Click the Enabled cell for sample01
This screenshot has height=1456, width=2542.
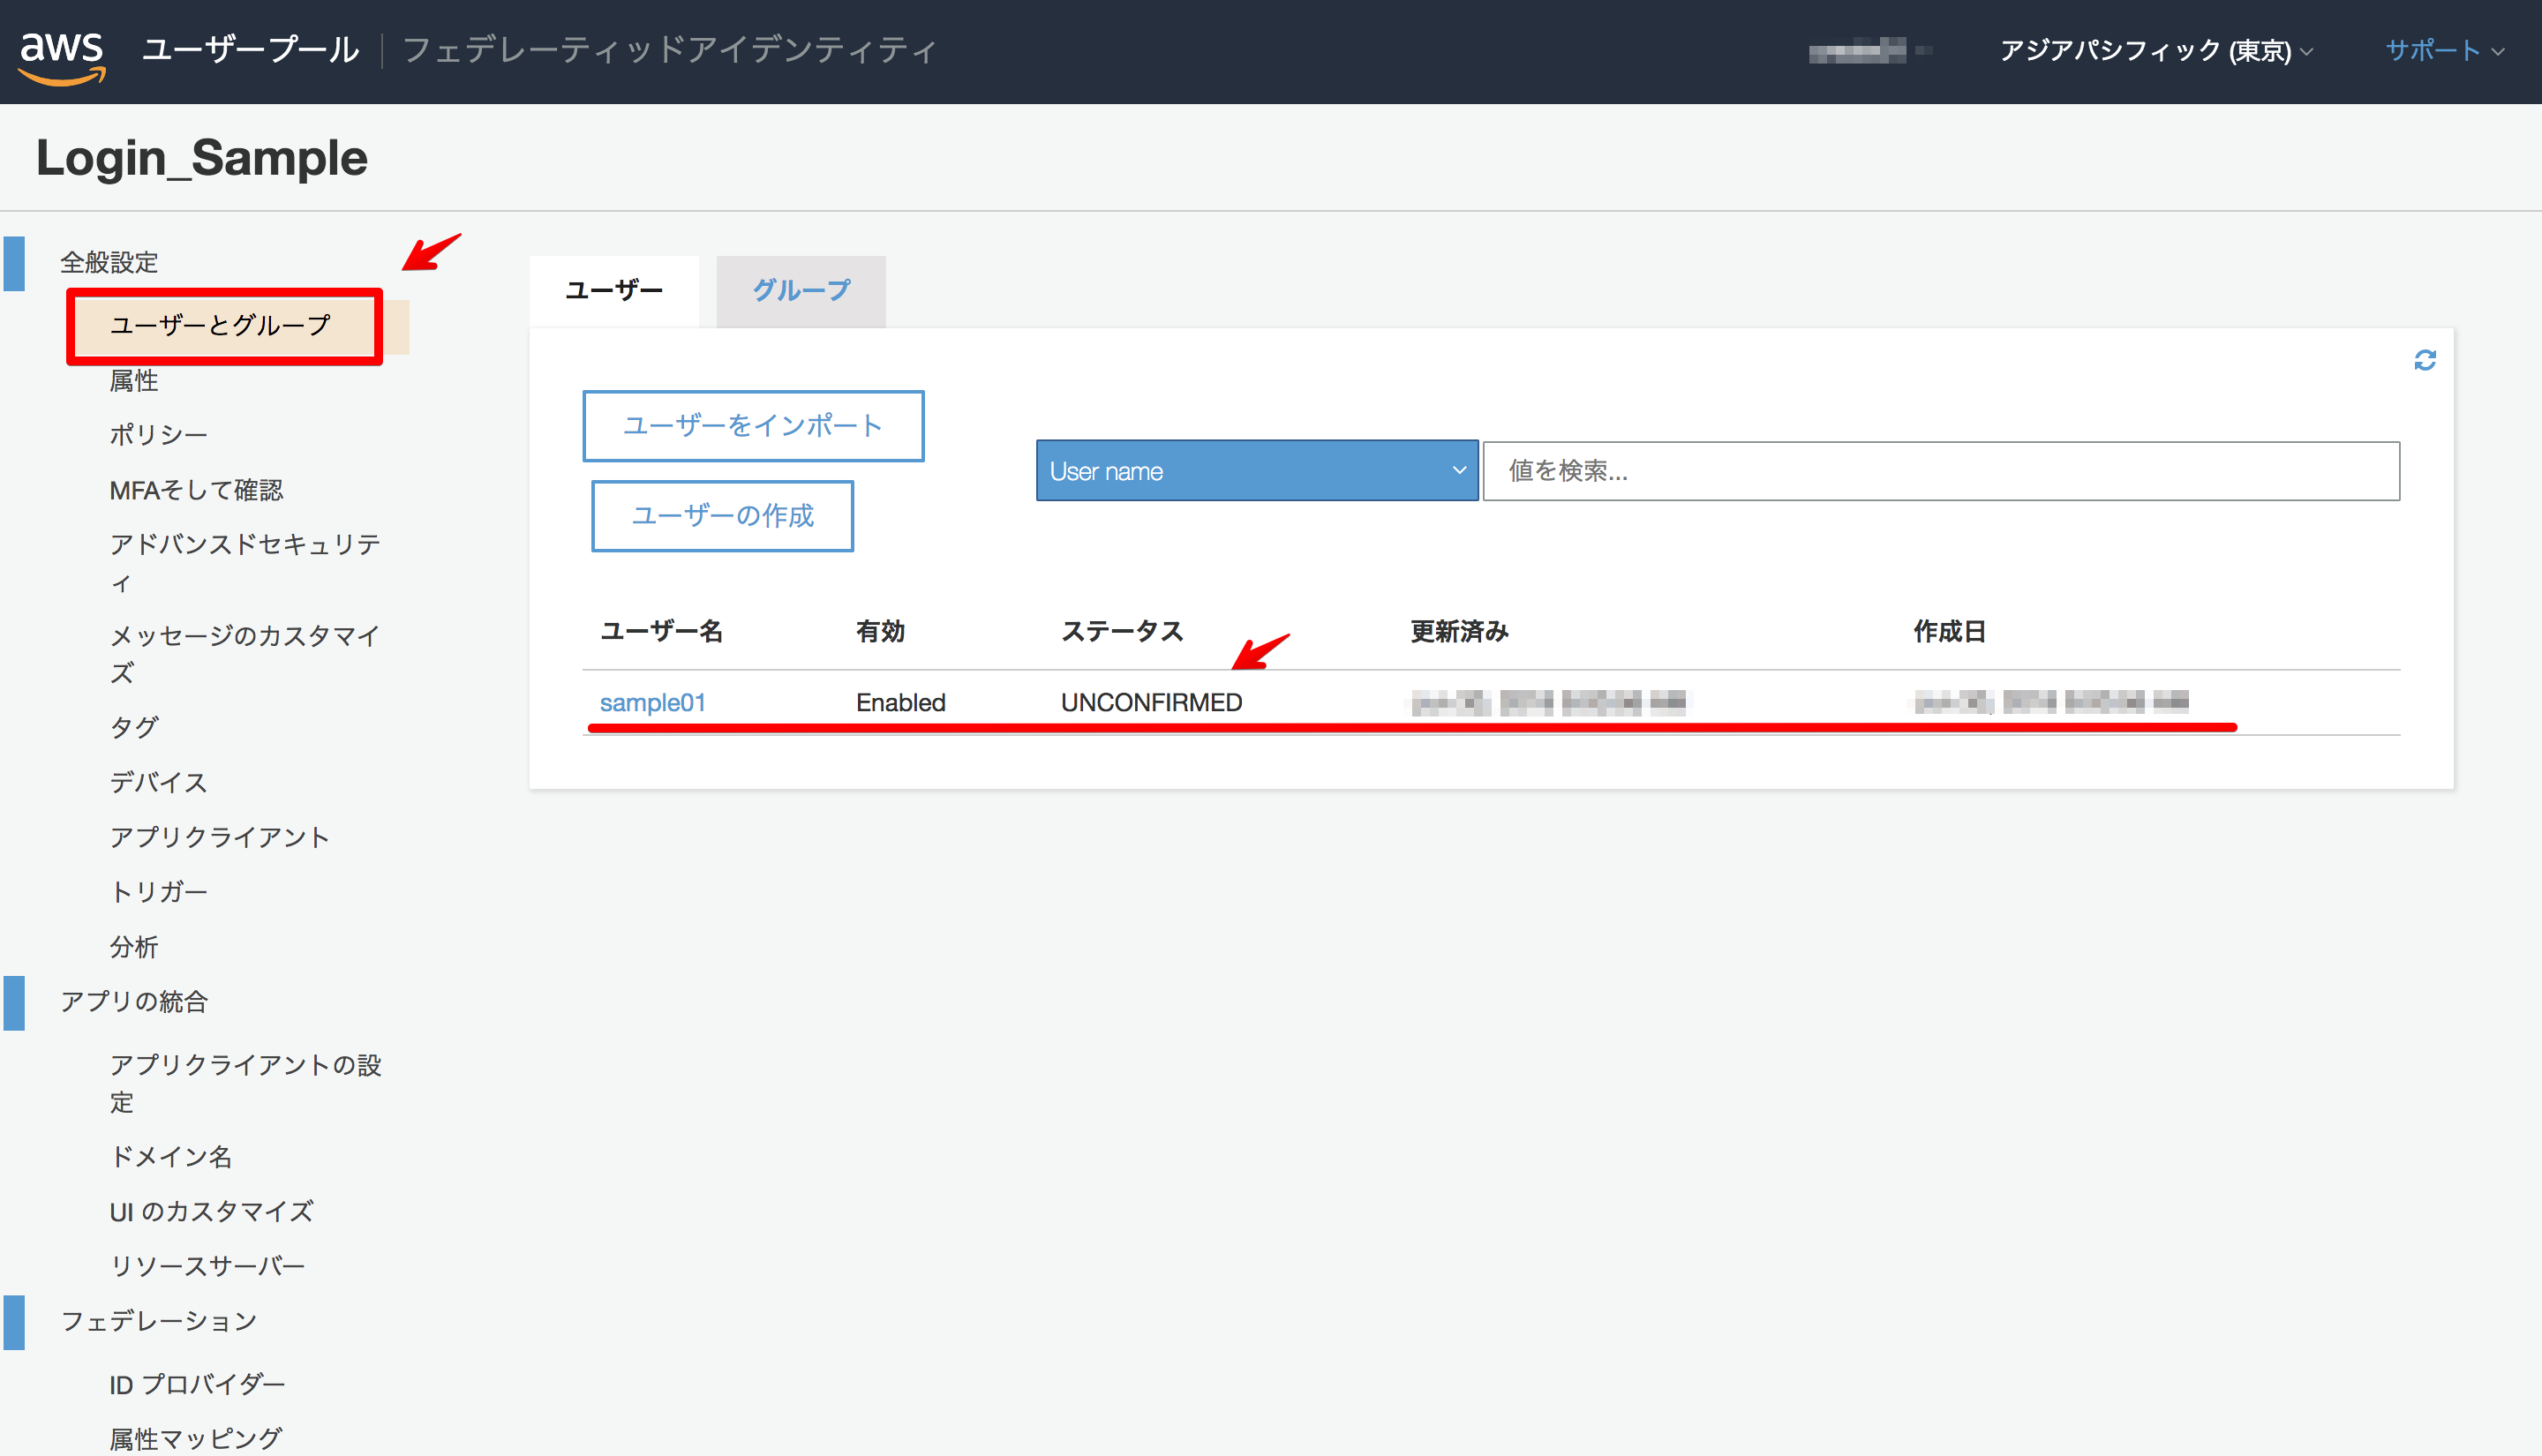click(900, 703)
